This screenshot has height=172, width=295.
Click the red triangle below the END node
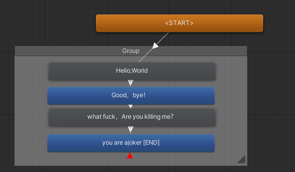coord(130,156)
